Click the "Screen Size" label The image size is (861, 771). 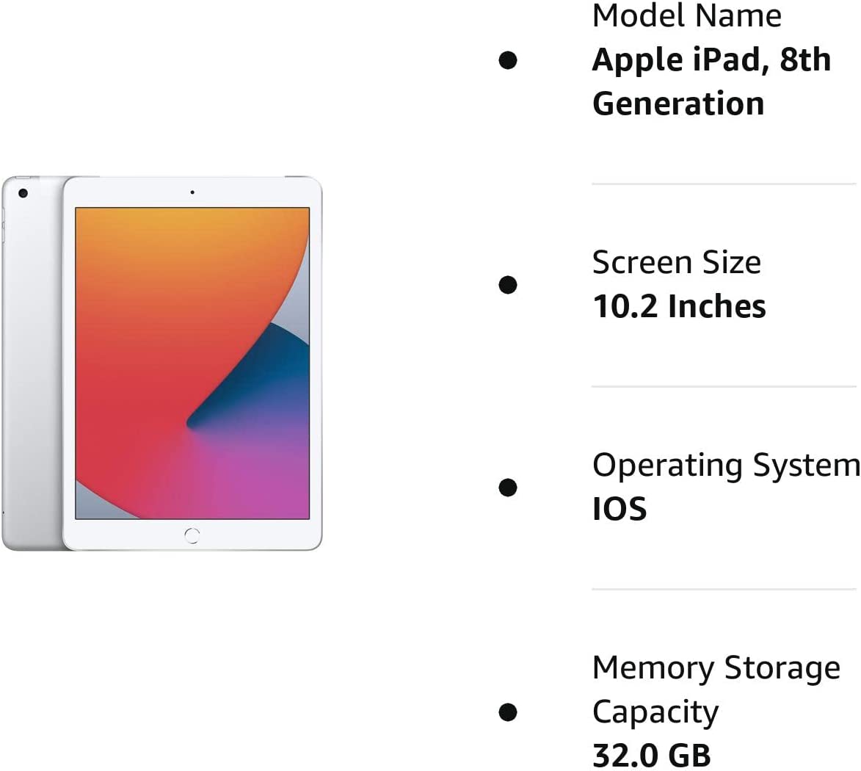click(676, 262)
